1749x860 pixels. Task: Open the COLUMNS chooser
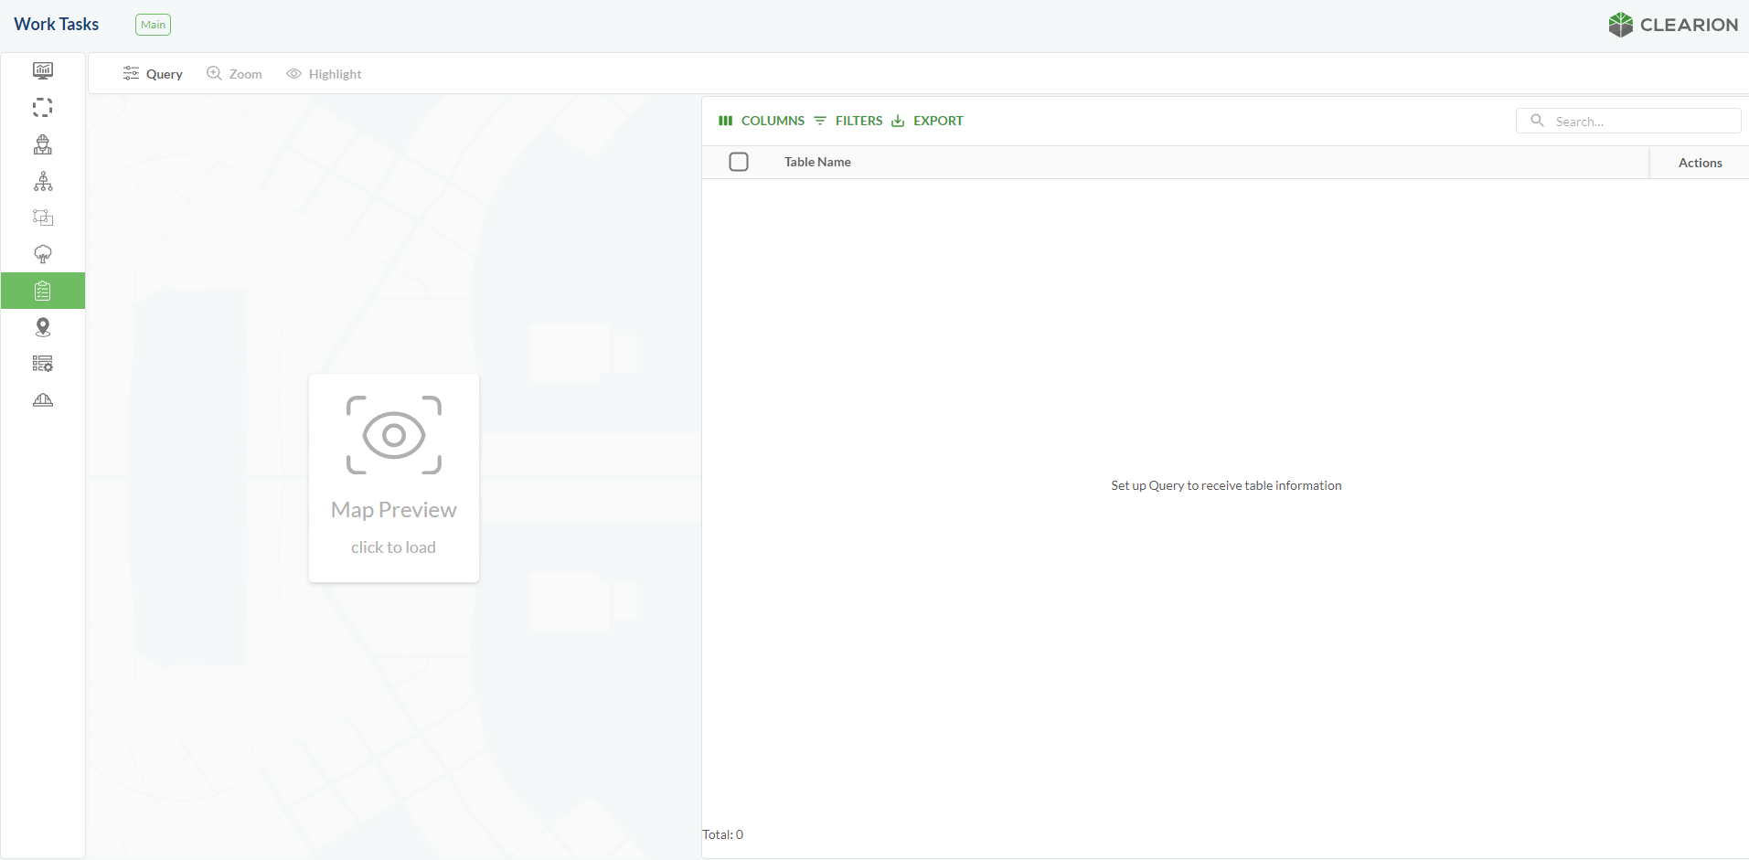(762, 121)
